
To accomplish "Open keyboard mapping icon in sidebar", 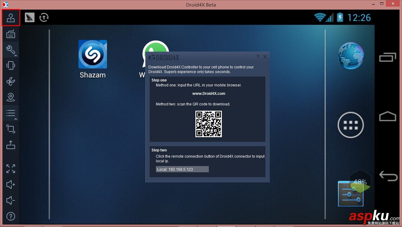I will pos(11,34).
